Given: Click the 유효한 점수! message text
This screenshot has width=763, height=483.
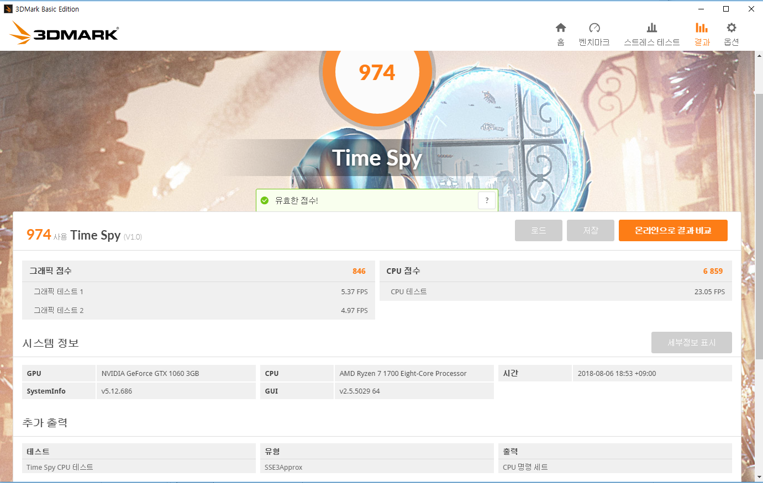Looking at the screenshot, I should [297, 200].
